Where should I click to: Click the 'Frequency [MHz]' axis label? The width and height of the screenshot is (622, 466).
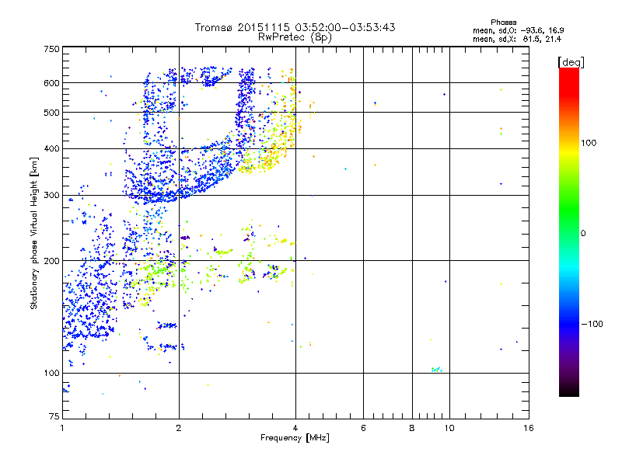[295, 438]
